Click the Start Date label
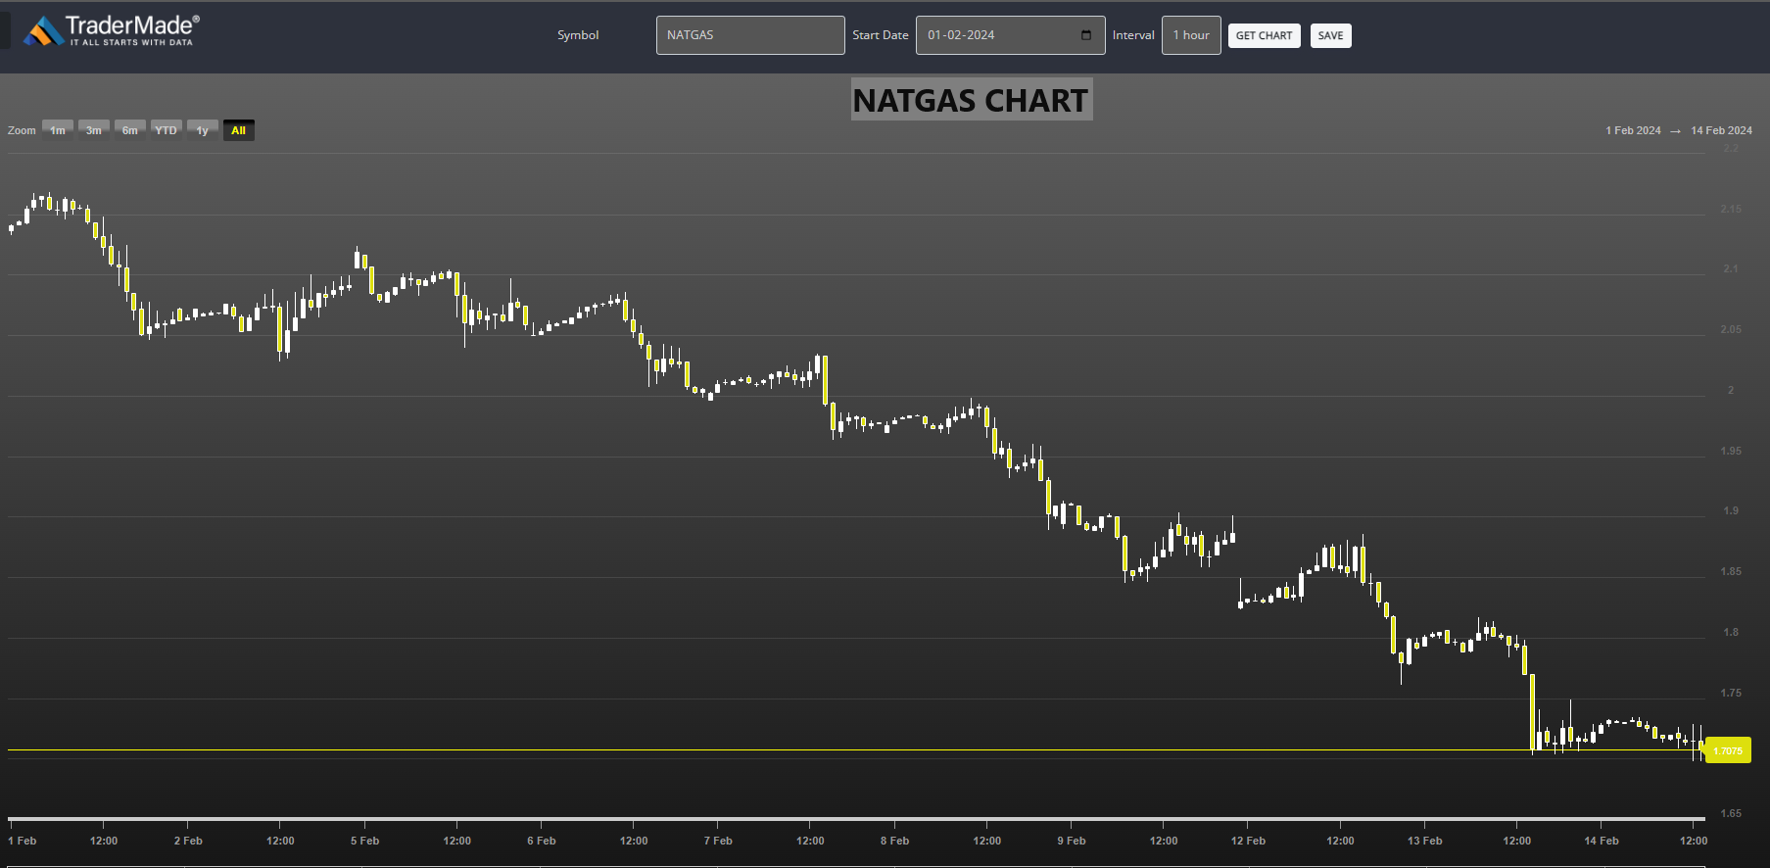The height and width of the screenshot is (868, 1770). tap(881, 35)
